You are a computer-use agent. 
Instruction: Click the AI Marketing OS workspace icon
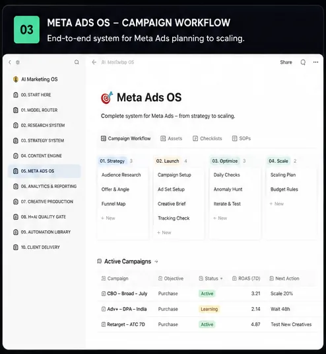point(16,79)
